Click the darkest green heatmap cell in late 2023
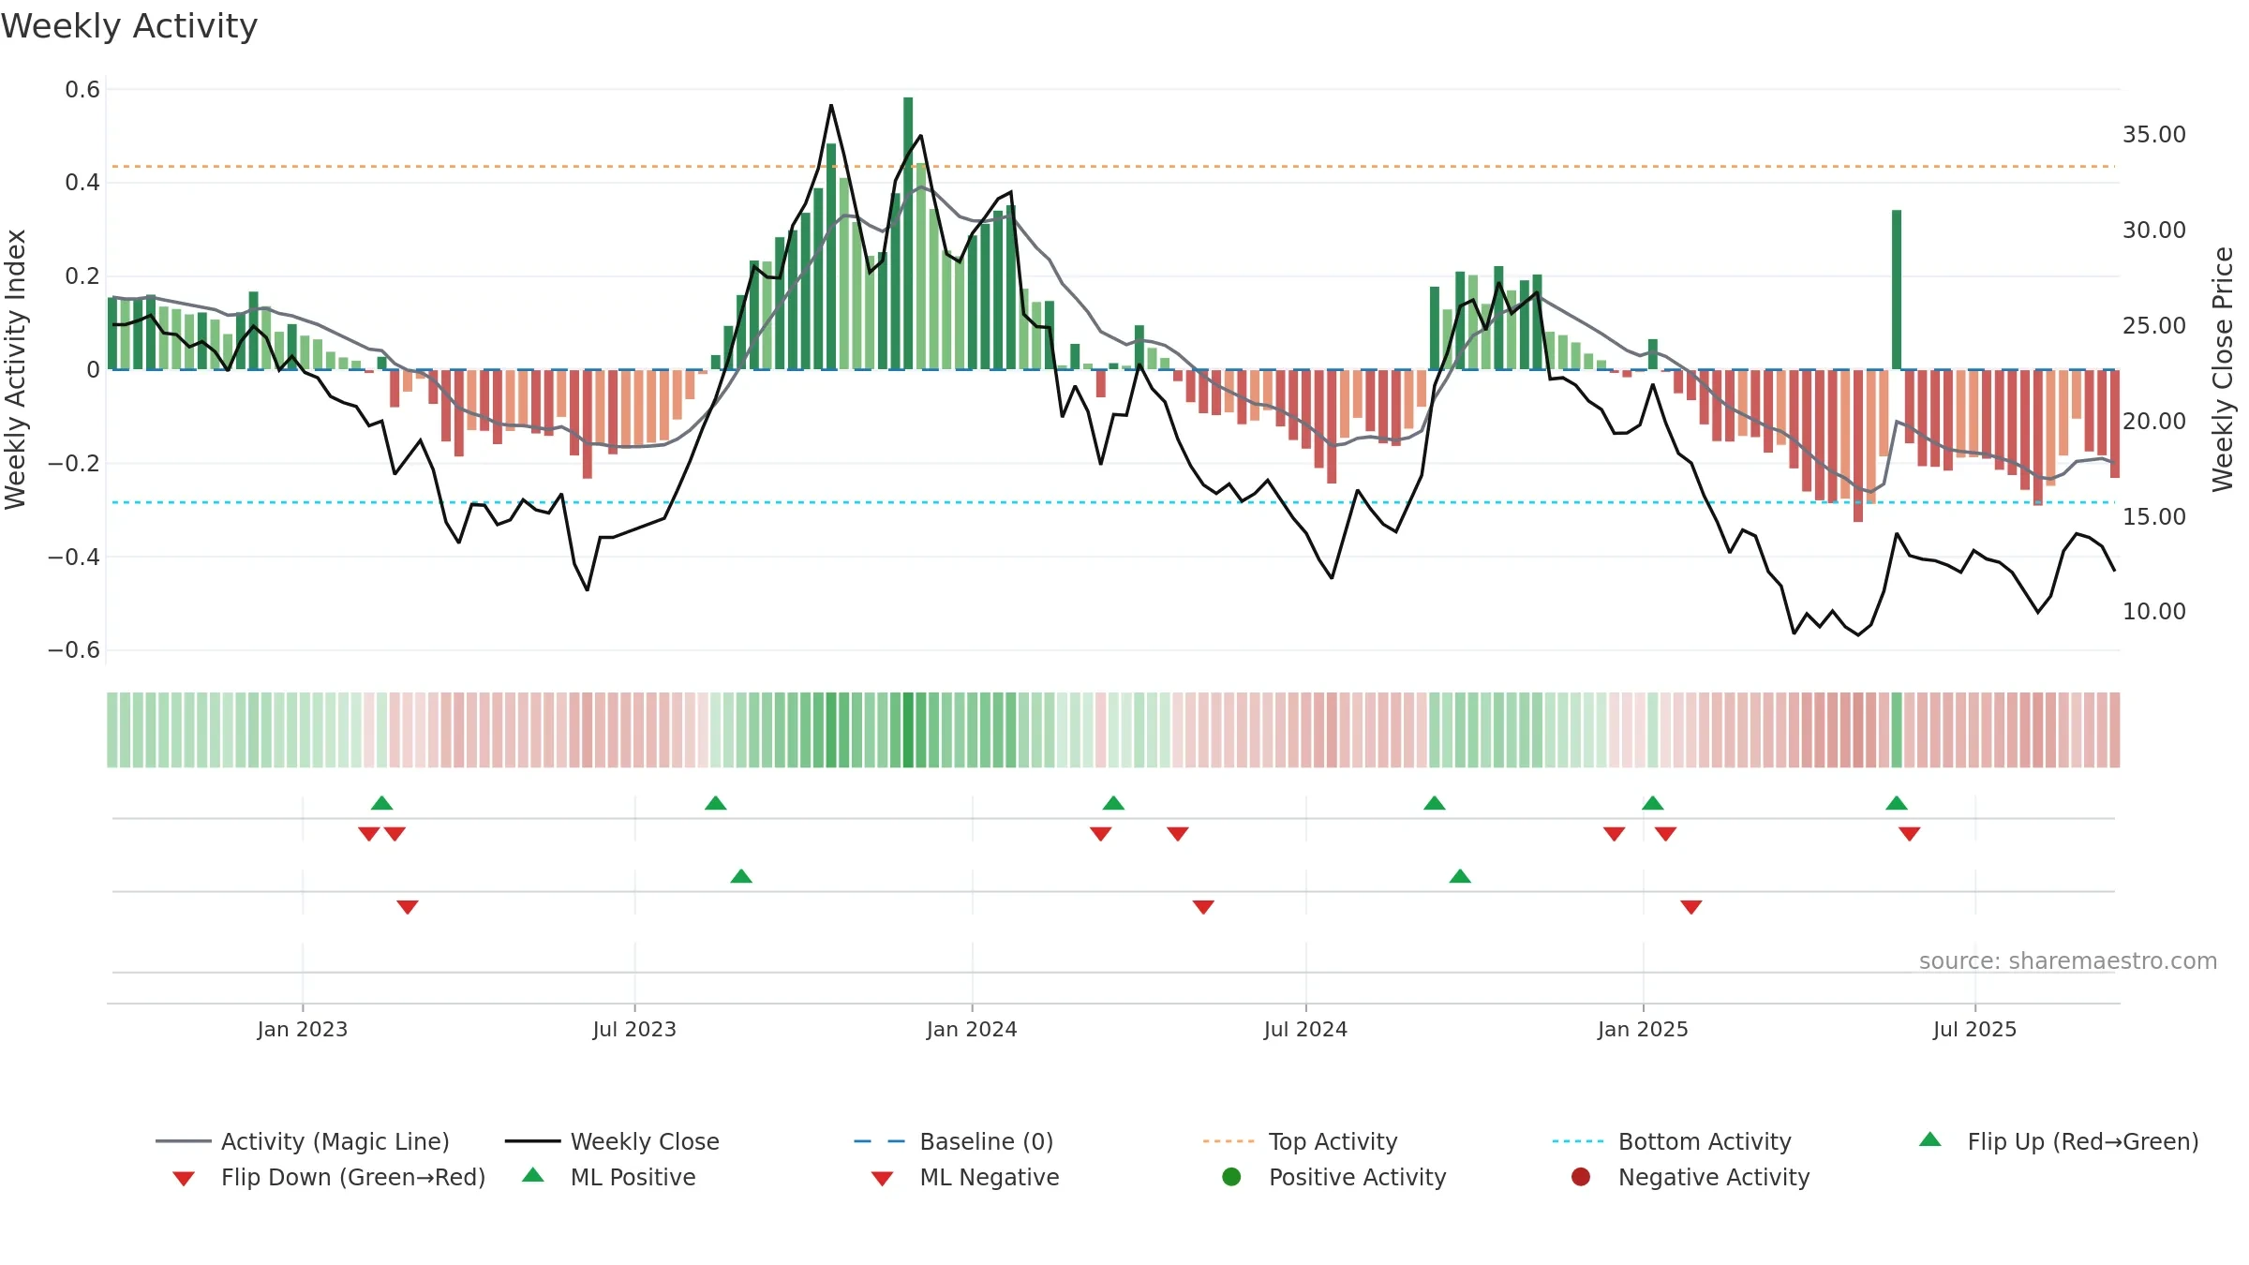Screen dimensions: 2249x1265 [908, 730]
